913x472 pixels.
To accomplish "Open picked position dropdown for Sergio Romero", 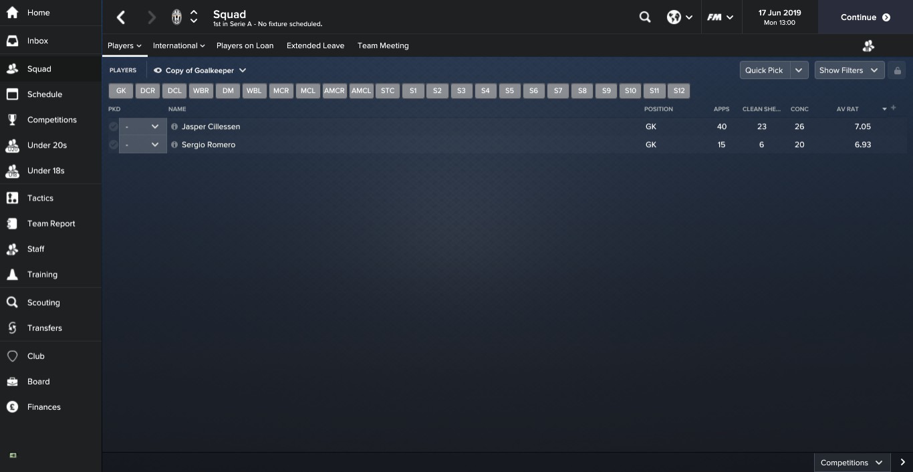I will [x=142, y=144].
